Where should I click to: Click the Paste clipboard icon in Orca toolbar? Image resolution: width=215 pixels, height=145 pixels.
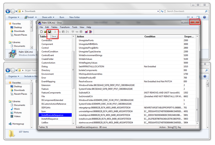63,32
